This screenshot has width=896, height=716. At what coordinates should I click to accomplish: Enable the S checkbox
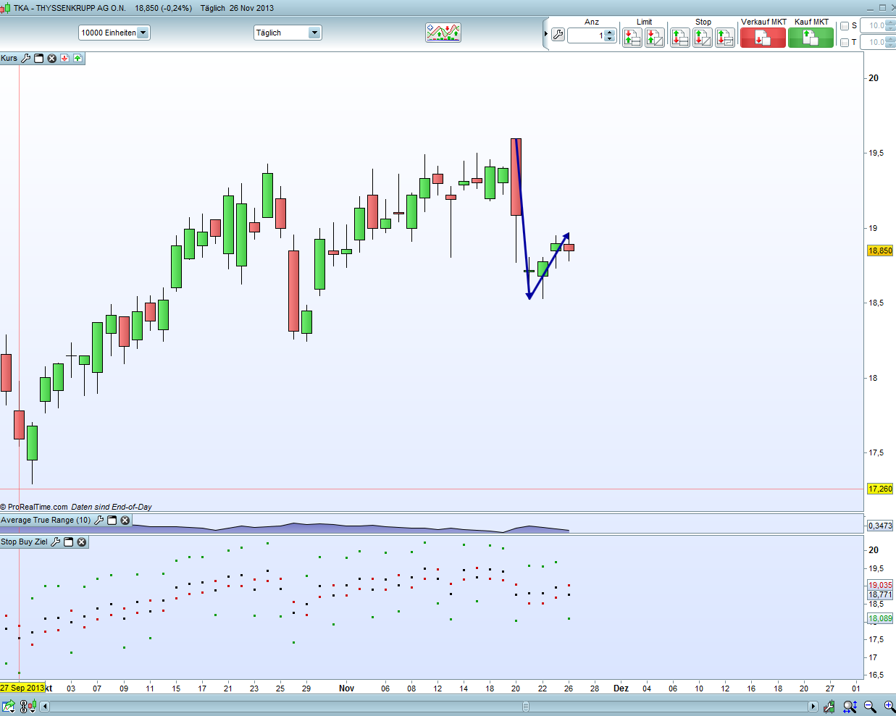tap(845, 26)
